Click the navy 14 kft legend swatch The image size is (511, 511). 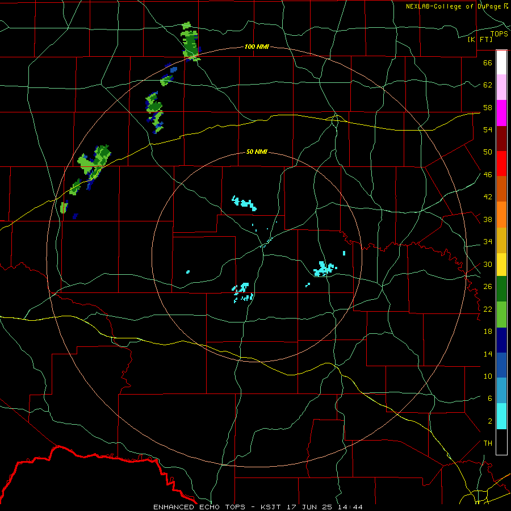[501, 340]
